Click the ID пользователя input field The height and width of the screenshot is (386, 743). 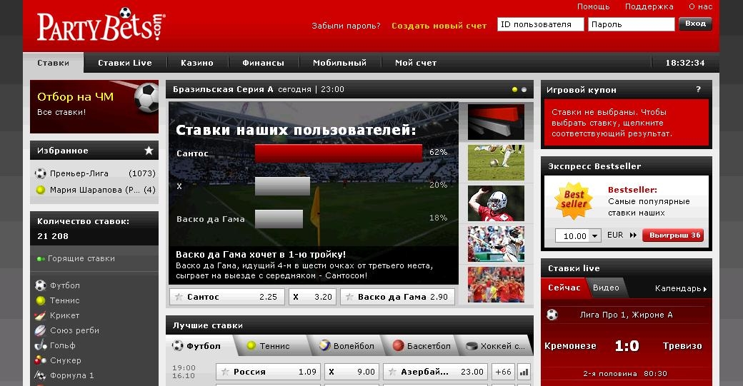pyautogui.click(x=540, y=24)
